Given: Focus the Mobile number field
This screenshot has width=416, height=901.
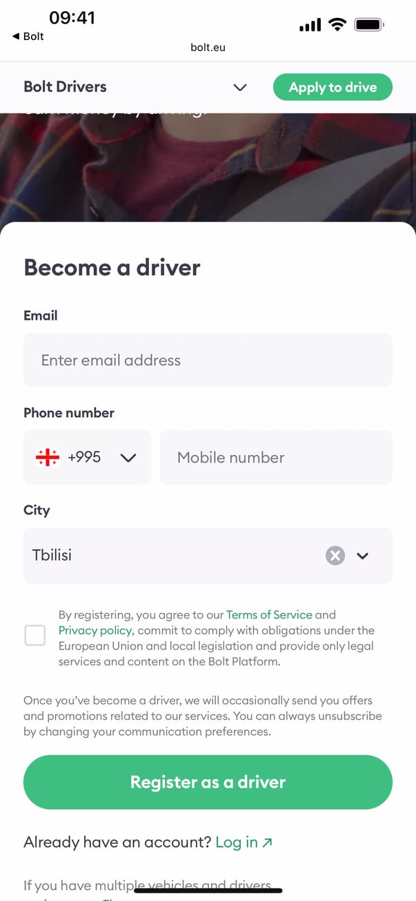Looking at the screenshot, I should click(275, 457).
